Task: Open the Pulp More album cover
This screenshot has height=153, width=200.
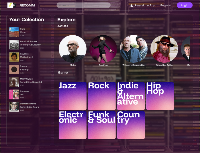Action: [x=14, y=32]
